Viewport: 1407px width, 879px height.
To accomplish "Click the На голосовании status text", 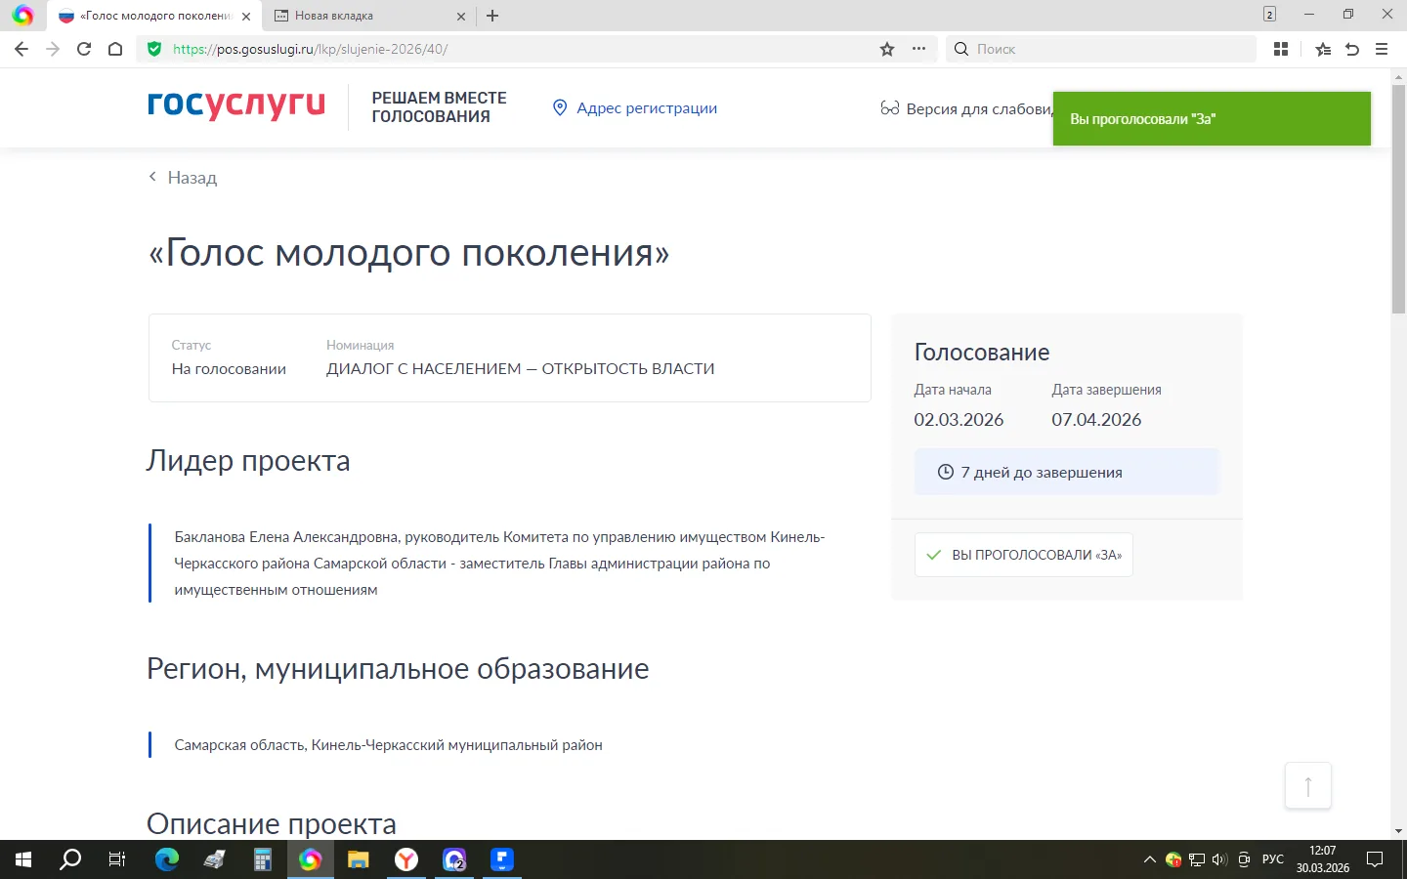I will click(x=229, y=368).
